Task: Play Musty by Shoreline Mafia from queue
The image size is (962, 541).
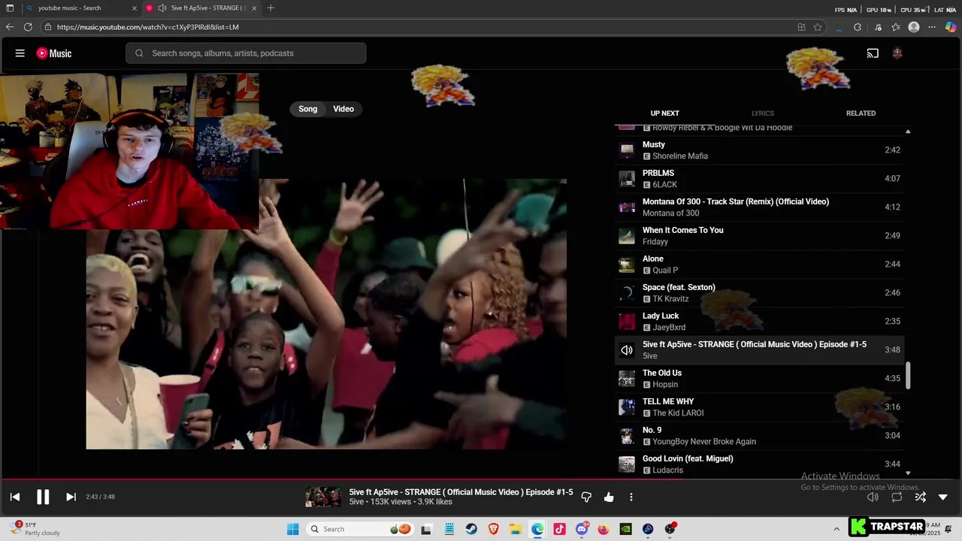Action: (759, 150)
